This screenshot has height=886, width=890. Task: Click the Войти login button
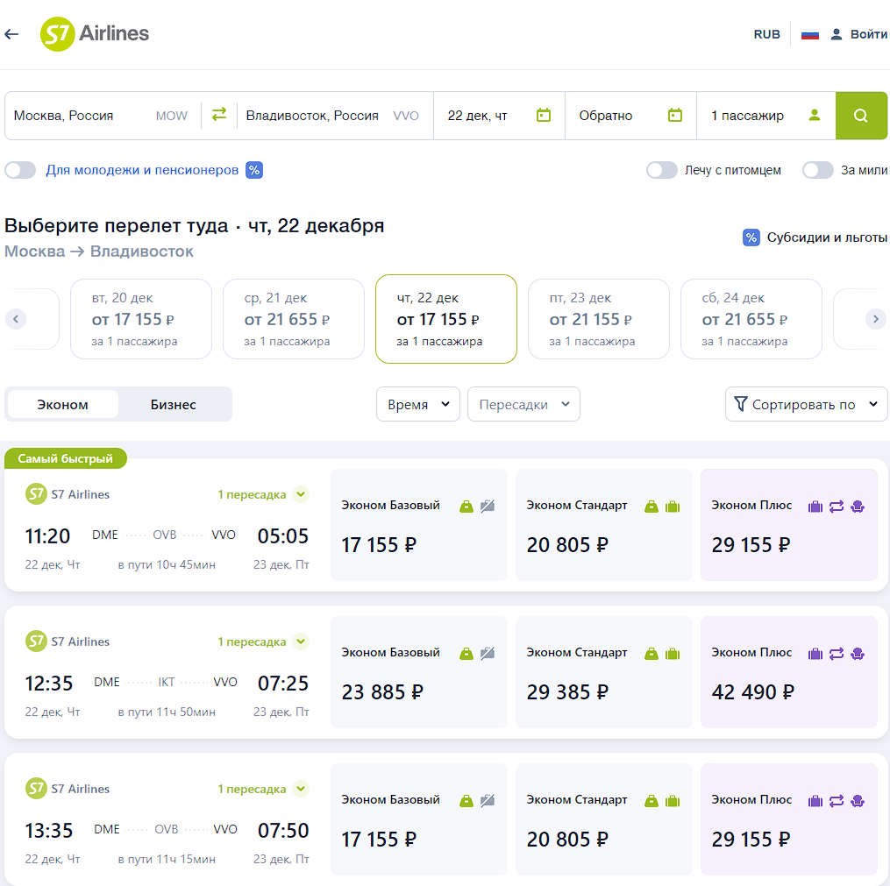click(x=859, y=34)
